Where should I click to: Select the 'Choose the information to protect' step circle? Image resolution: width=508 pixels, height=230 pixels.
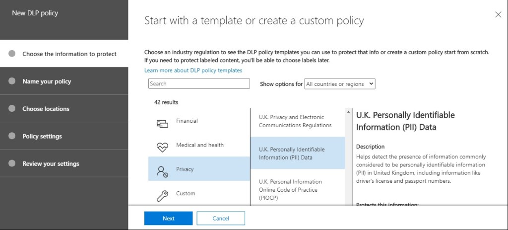[x=12, y=54]
